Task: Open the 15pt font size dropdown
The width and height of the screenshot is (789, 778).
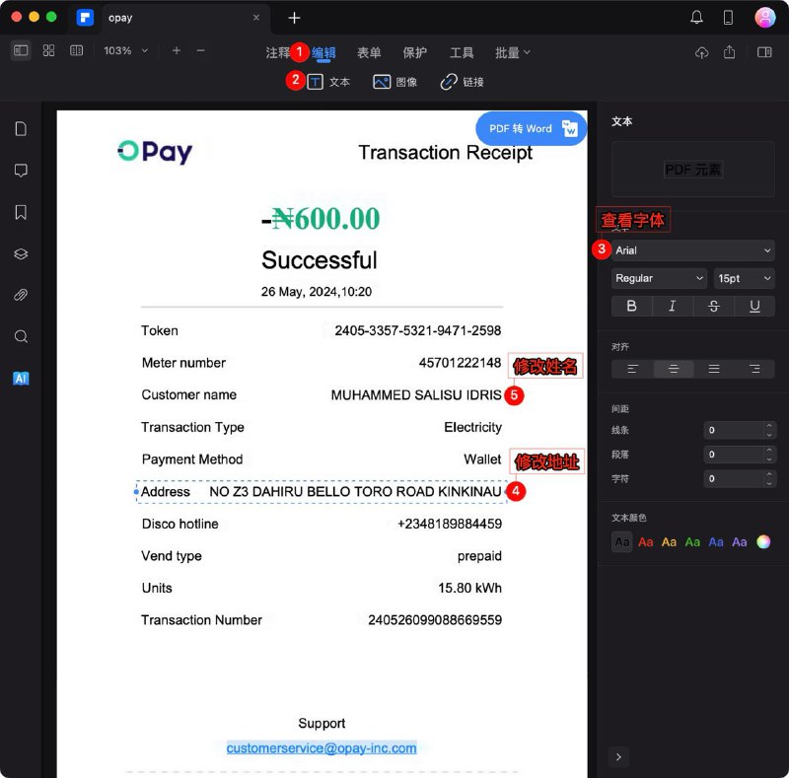Action: 744,278
